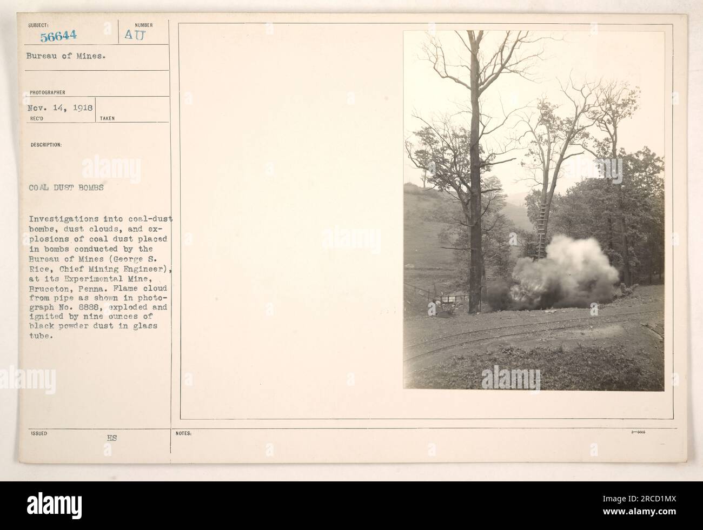The width and height of the screenshot is (703, 530).
Task: Select the 'DESCRIPTION:' field label
Action: point(46,145)
